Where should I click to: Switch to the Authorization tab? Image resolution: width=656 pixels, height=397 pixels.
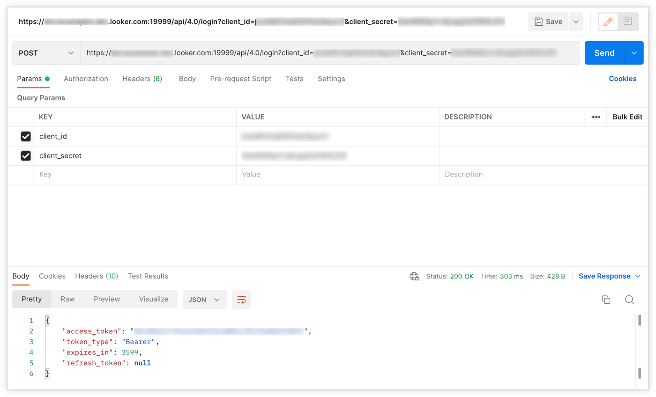[86, 79]
